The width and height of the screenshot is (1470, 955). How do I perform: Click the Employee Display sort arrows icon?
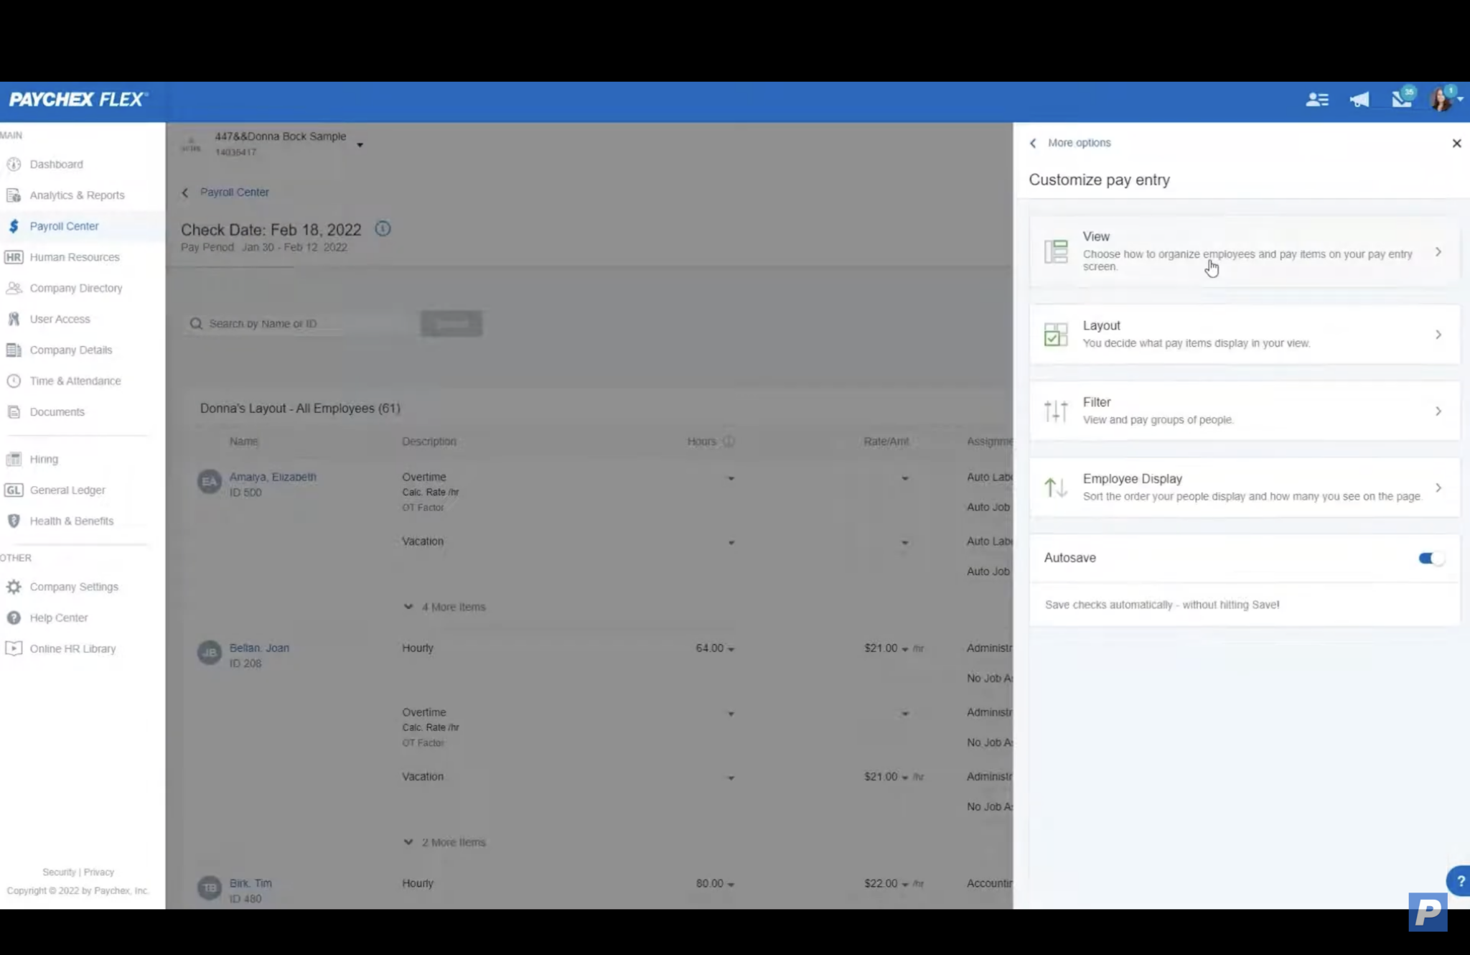point(1056,488)
